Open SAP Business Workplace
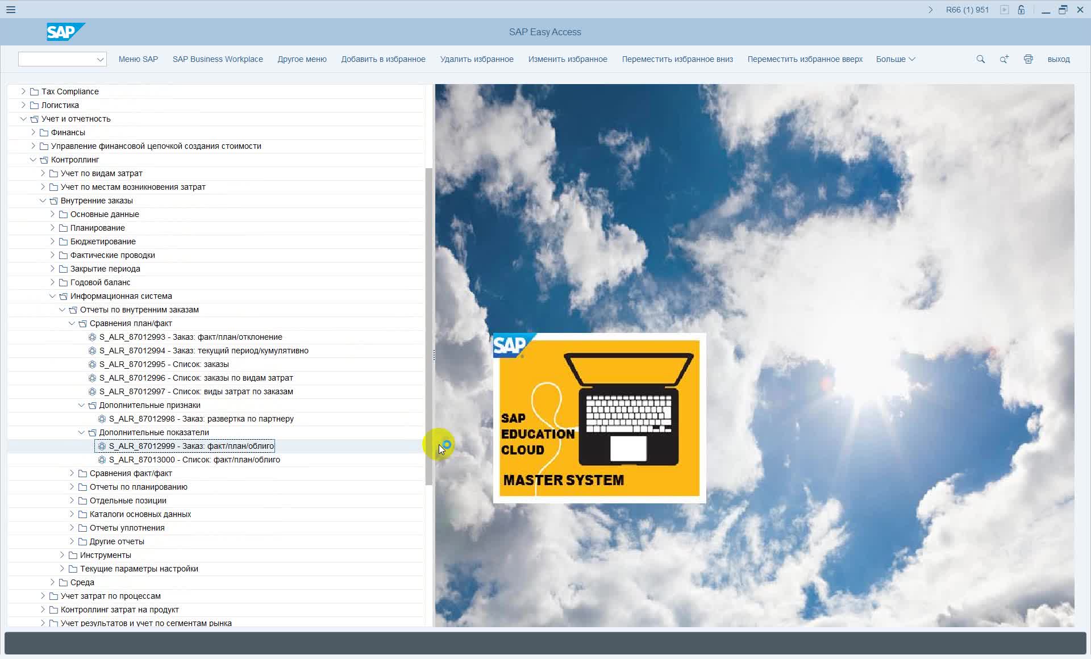The width and height of the screenshot is (1091, 659). (x=218, y=59)
